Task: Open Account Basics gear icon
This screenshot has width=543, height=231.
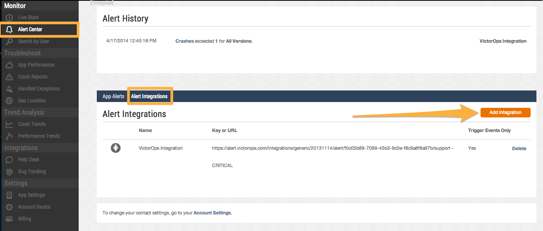Action: [x=9, y=207]
